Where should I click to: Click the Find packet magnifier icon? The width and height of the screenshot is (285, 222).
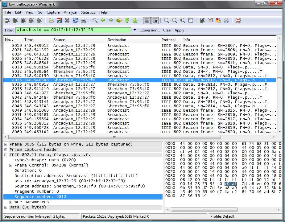(95, 21)
